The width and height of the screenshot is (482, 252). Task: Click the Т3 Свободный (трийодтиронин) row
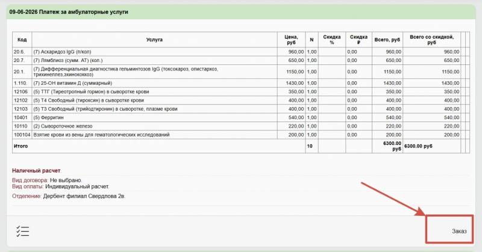241,109
